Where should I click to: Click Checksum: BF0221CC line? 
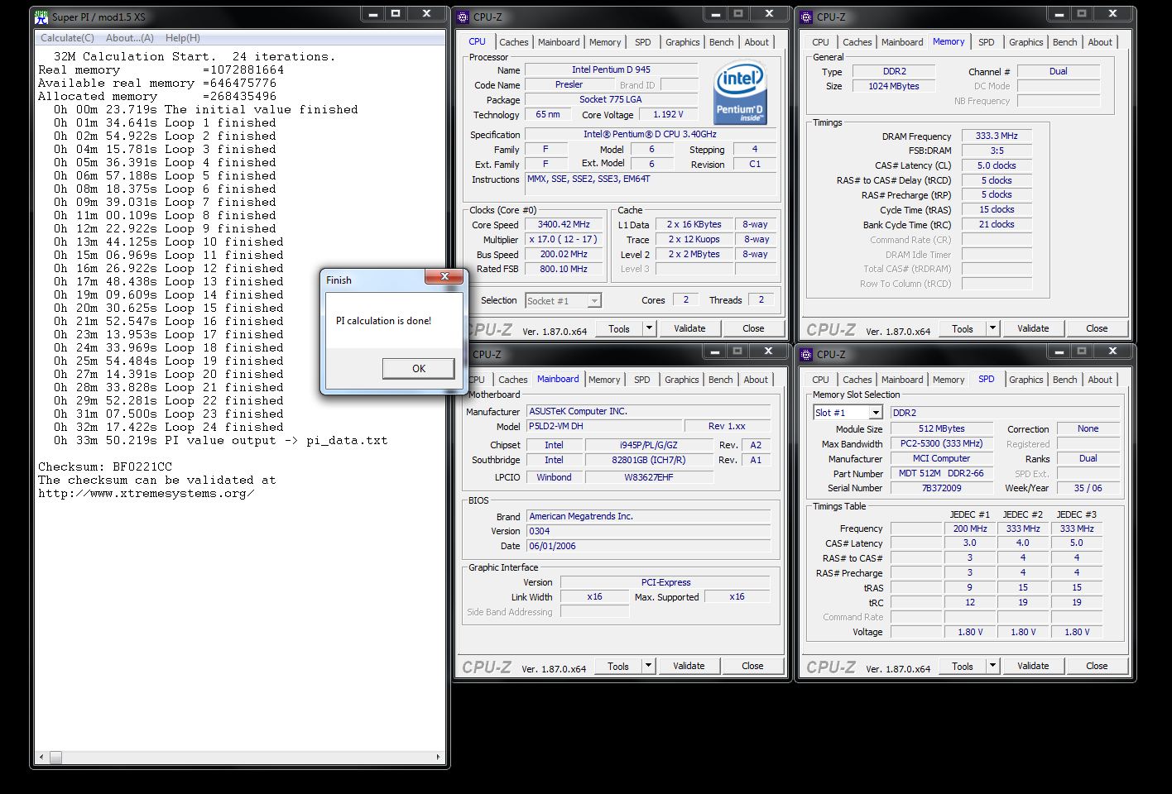(105, 466)
